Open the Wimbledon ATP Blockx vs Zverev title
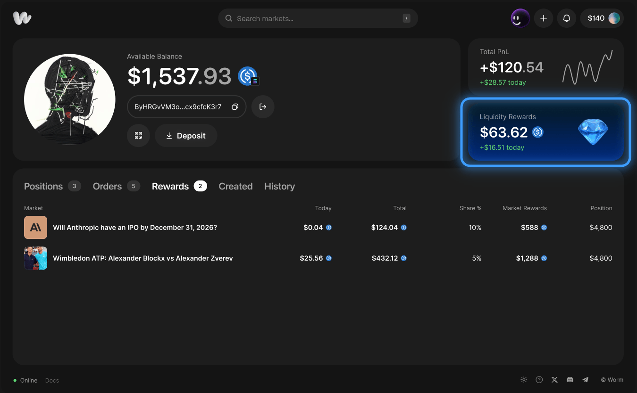Viewport: 637px width, 393px height. pos(143,258)
